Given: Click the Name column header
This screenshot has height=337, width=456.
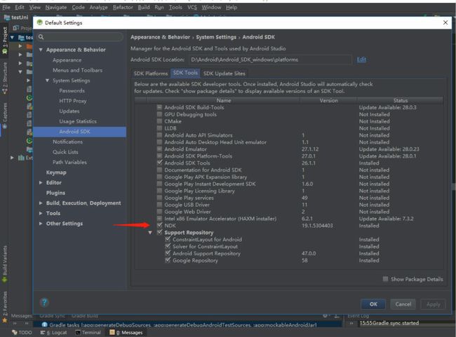Looking at the screenshot, I should click(224, 100).
